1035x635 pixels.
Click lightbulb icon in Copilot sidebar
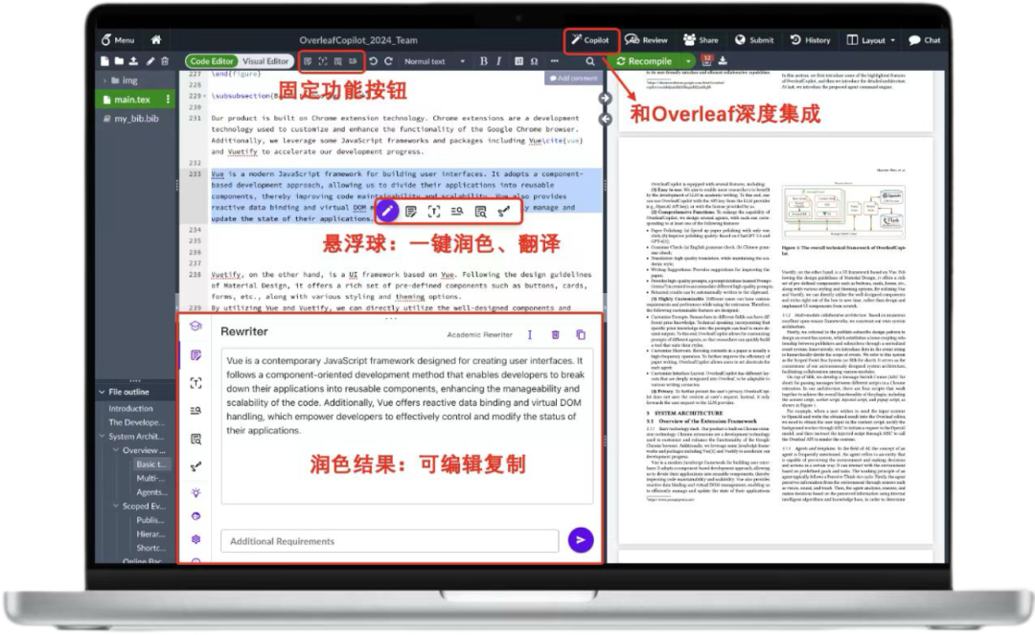coord(196,492)
